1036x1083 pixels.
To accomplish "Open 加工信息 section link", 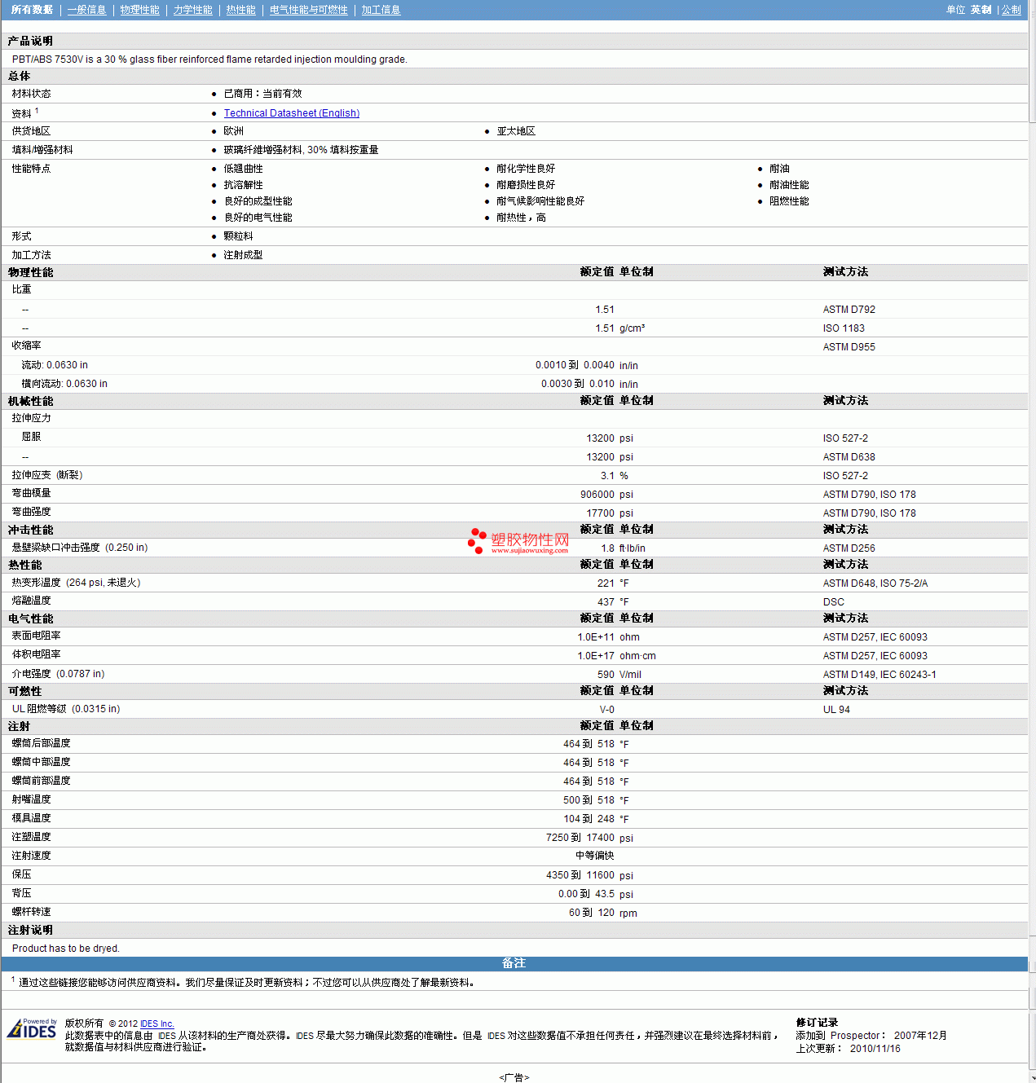I will (381, 10).
